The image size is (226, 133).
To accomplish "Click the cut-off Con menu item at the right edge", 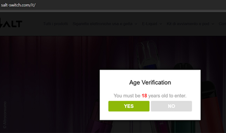I will point(222,24).
